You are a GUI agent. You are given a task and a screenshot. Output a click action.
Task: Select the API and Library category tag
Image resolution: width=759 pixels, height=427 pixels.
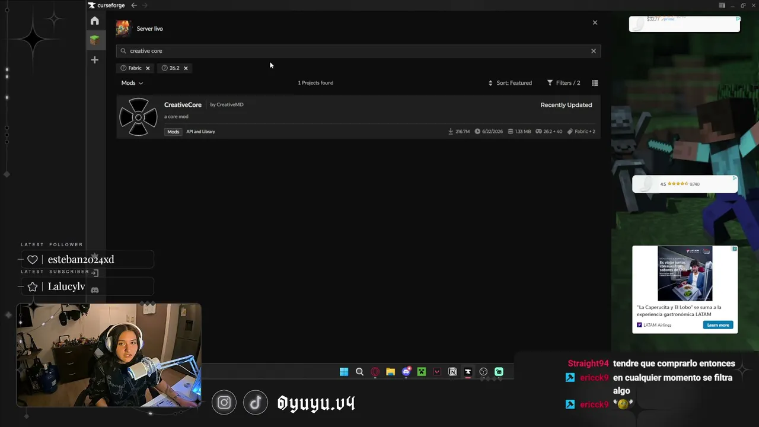(x=200, y=132)
